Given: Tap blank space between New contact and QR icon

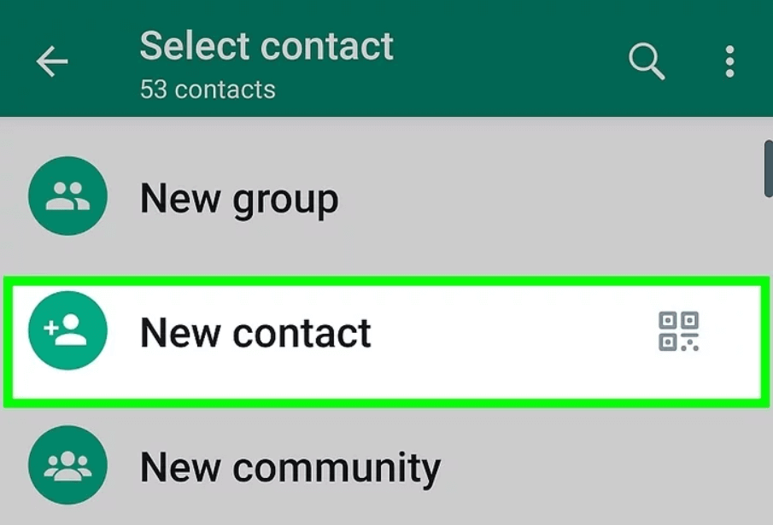Looking at the screenshot, I should point(512,332).
